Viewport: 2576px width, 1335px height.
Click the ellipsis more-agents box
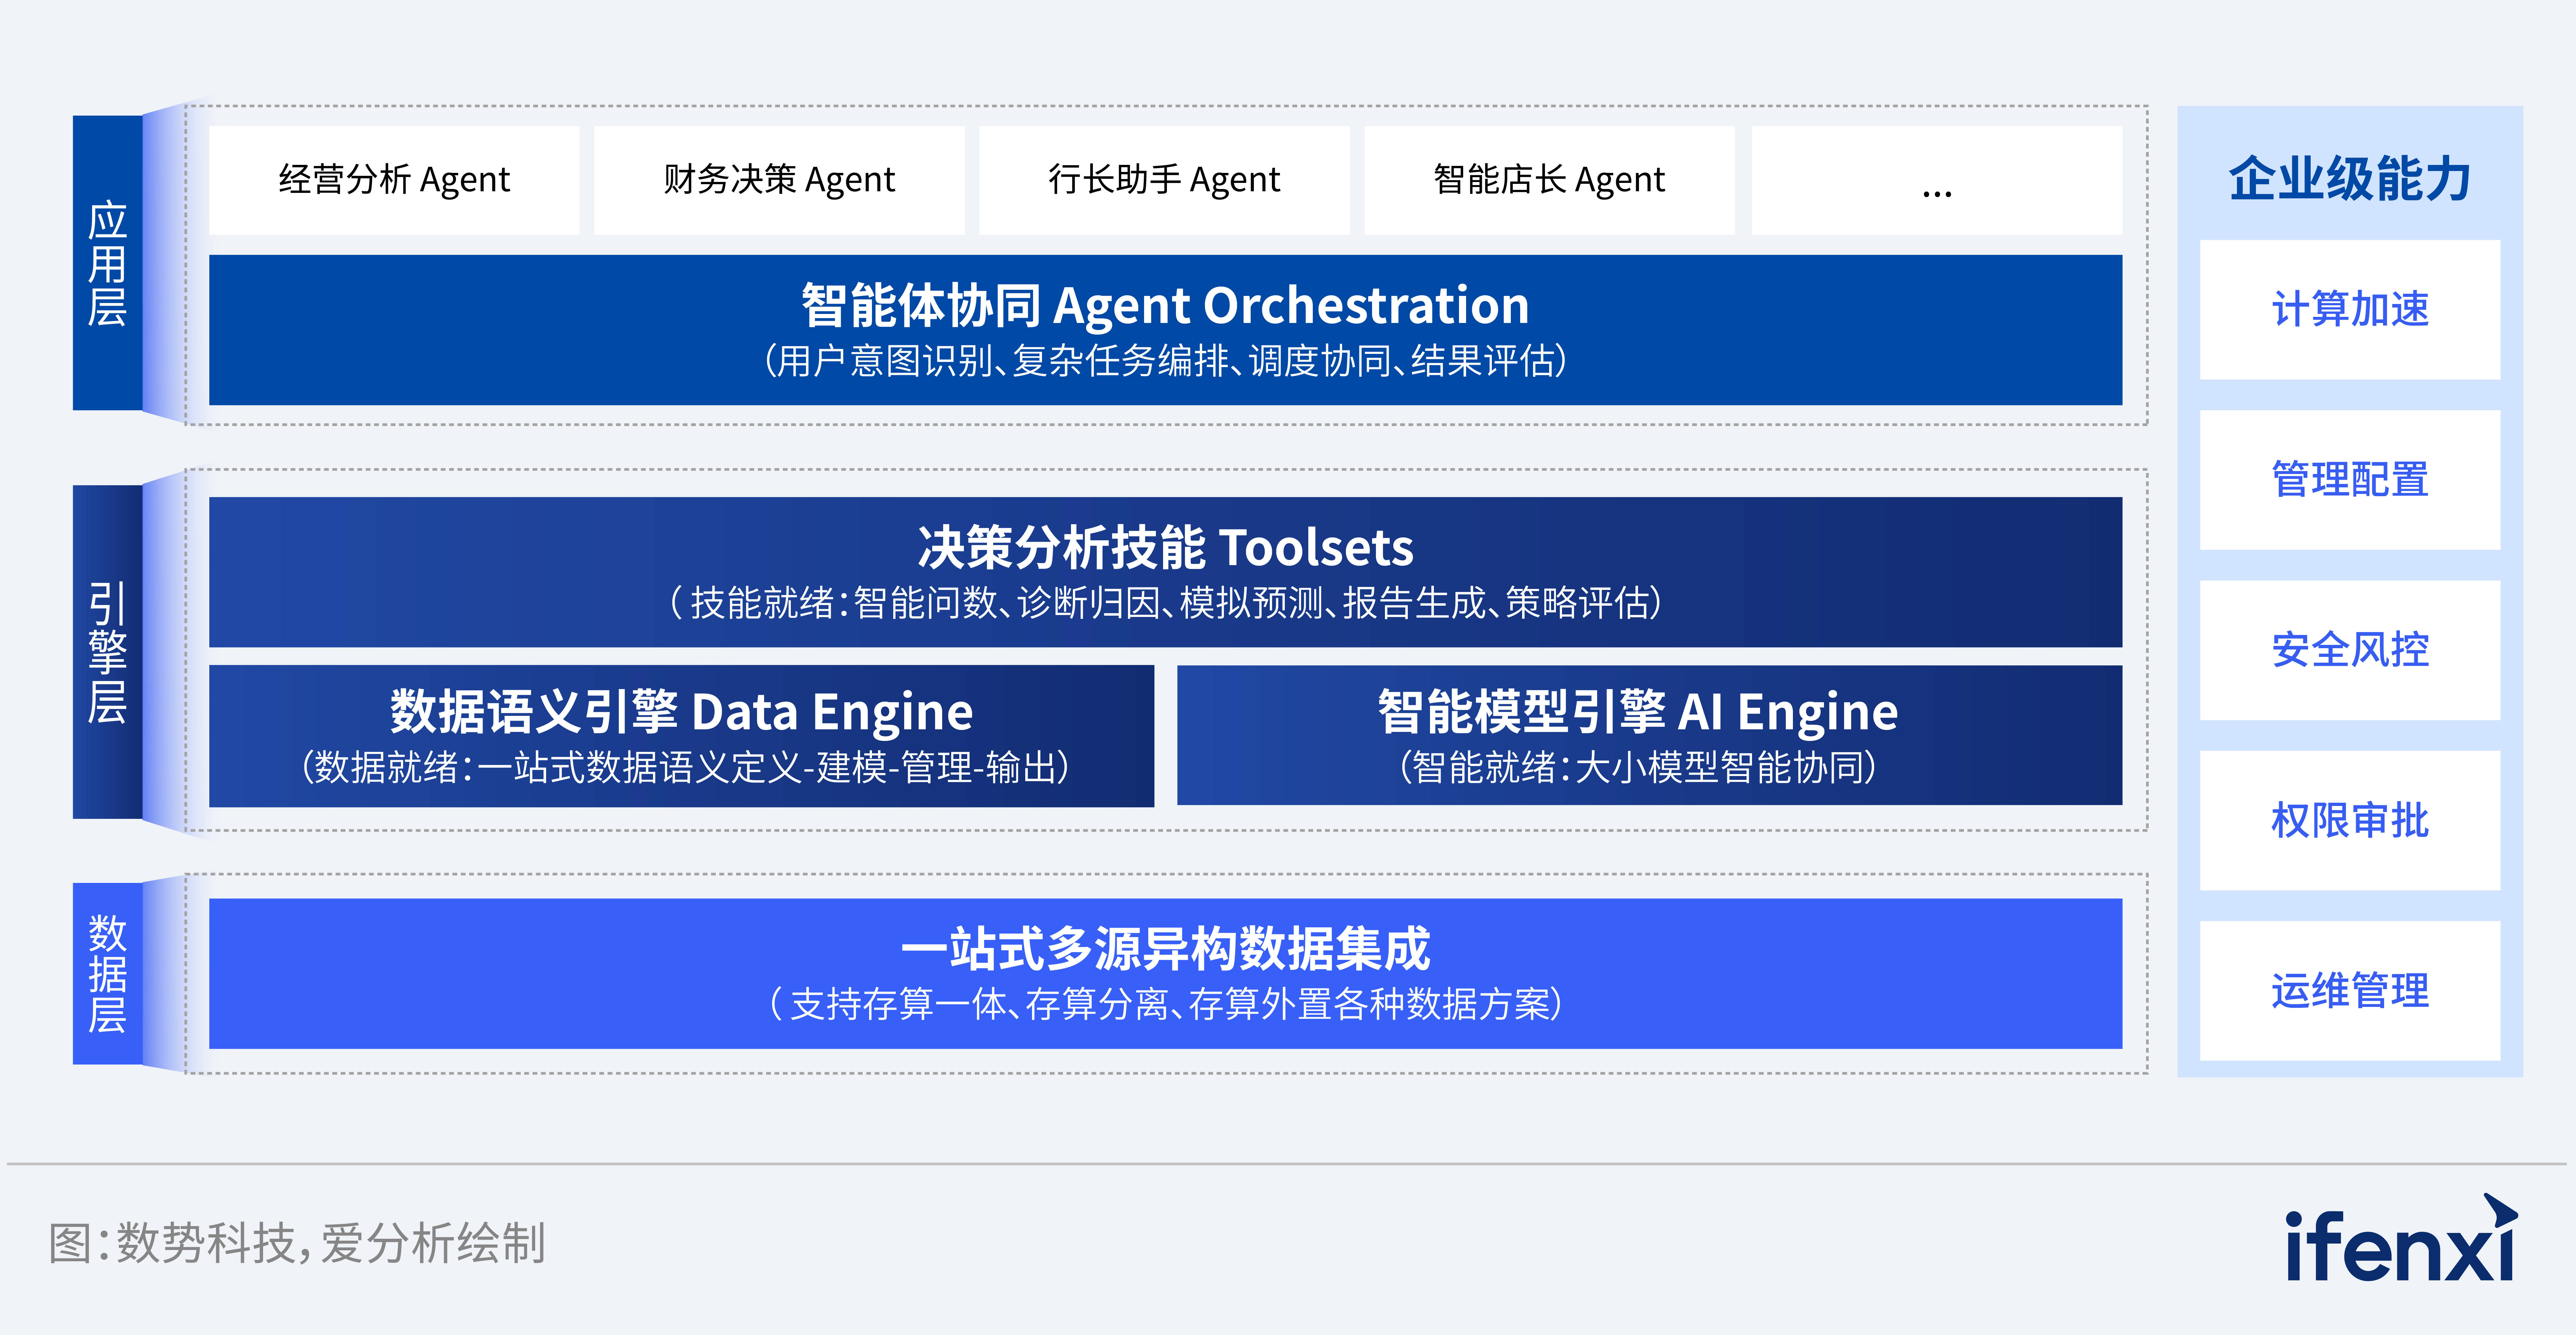tap(1936, 180)
